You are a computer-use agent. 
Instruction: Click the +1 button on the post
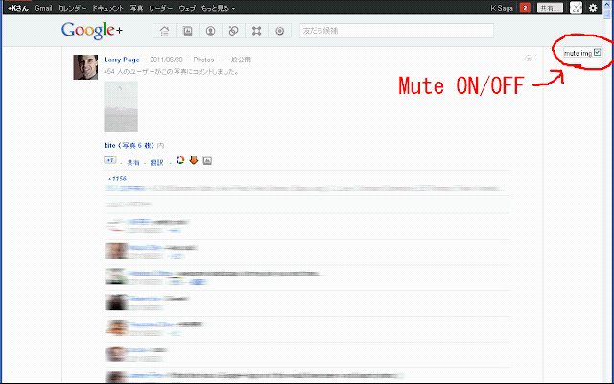tap(110, 160)
